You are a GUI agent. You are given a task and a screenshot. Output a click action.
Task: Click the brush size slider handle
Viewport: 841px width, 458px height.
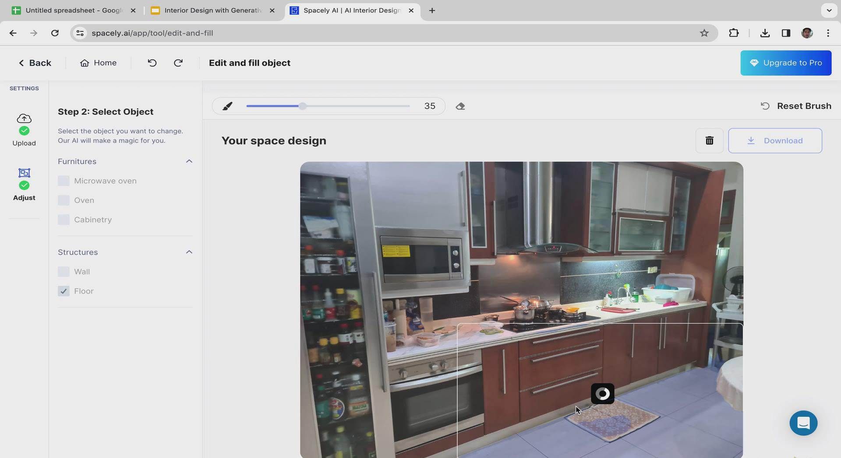click(302, 106)
